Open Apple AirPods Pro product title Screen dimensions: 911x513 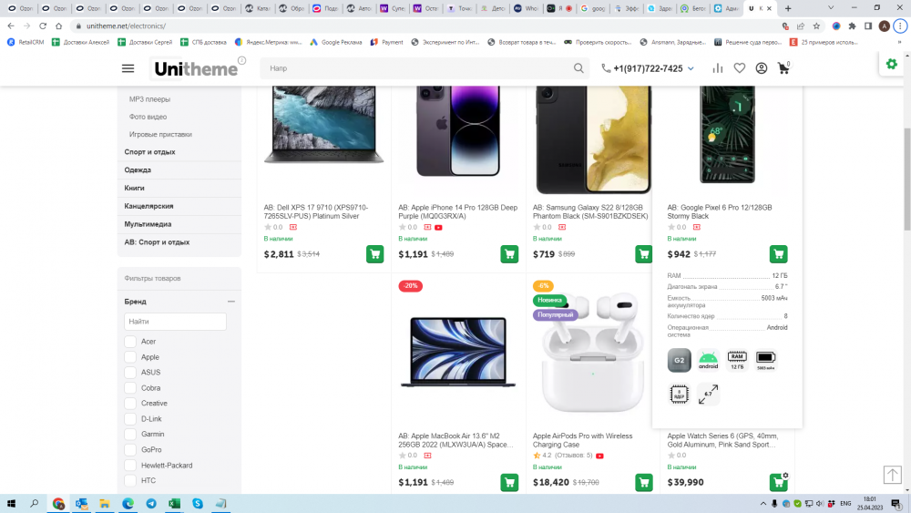tap(582, 440)
